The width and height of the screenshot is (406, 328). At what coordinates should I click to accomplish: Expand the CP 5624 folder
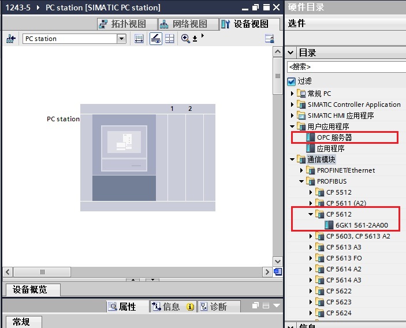[x=311, y=313]
